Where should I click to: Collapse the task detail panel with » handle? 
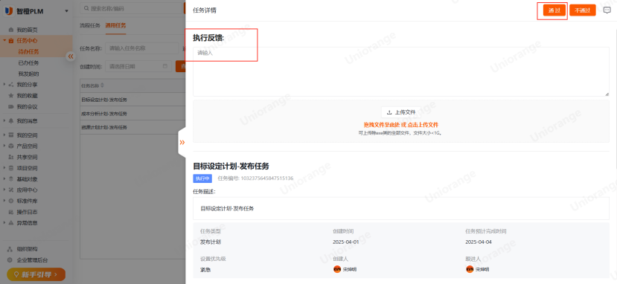pyautogui.click(x=182, y=142)
